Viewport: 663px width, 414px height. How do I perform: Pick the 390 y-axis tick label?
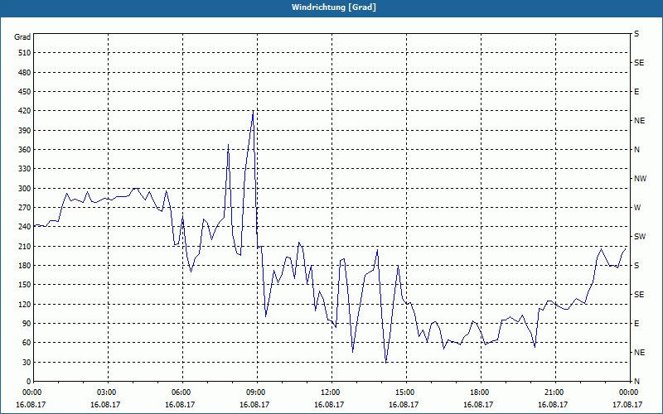pyautogui.click(x=25, y=131)
